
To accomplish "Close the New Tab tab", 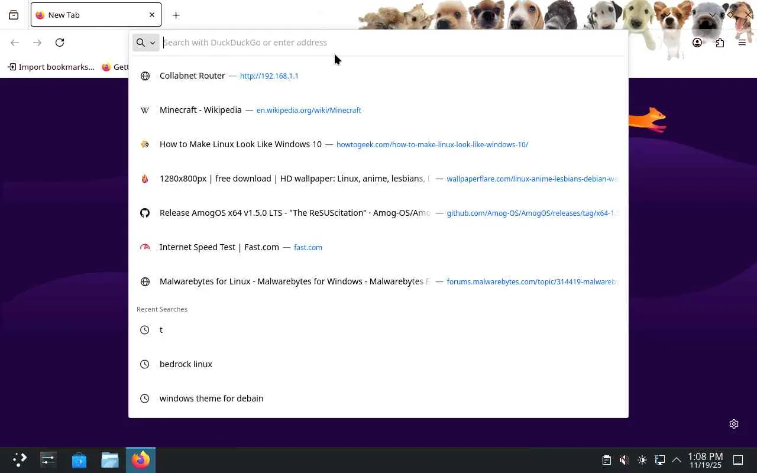I will [x=152, y=15].
